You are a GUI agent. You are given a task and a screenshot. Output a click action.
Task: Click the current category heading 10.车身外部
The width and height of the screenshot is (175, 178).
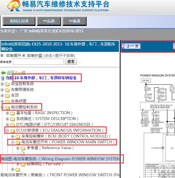point(45,78)
